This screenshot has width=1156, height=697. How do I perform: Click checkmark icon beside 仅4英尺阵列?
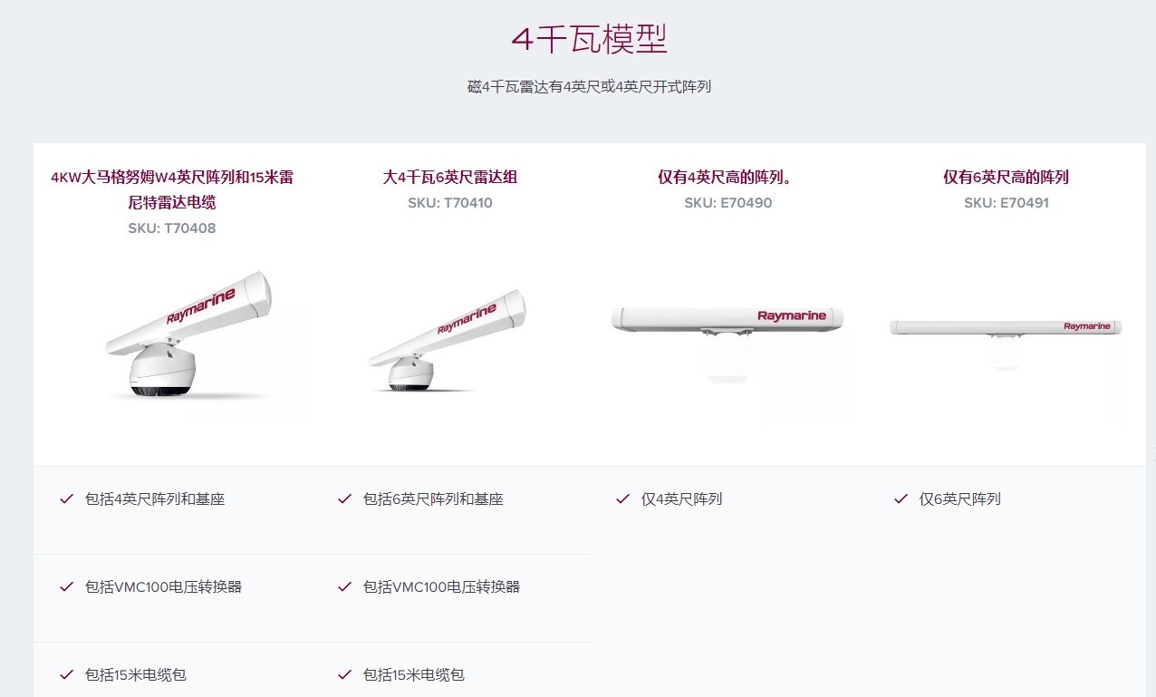(x=622, y=499)
